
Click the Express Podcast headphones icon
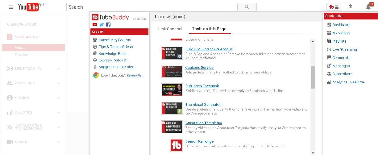pyautogui.click(x=95, y=60)
